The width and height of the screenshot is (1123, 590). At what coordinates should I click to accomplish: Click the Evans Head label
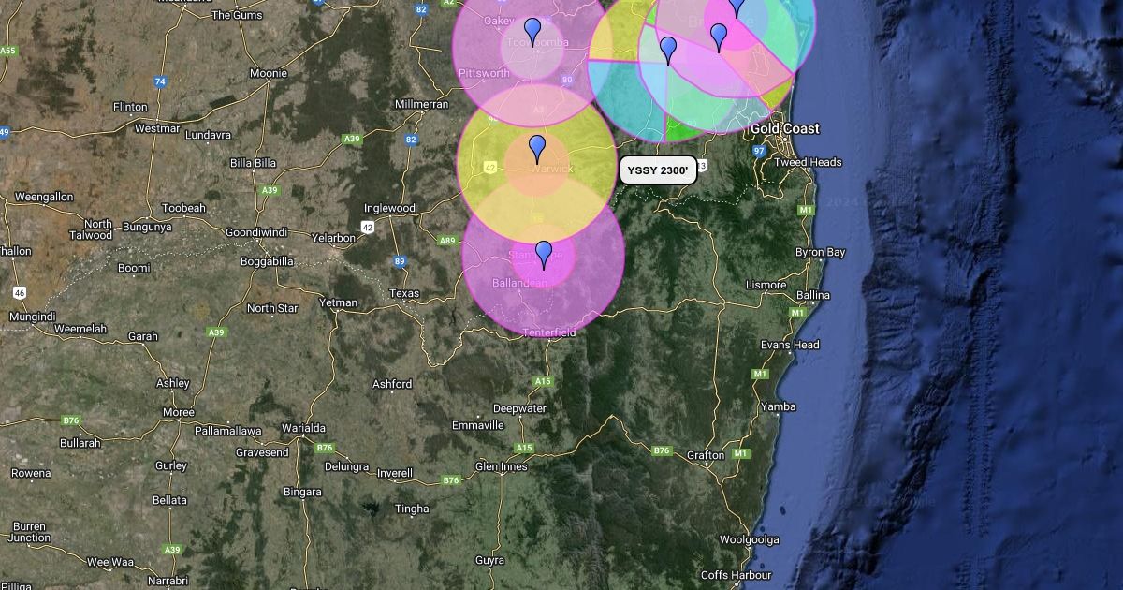click(790, 345)
